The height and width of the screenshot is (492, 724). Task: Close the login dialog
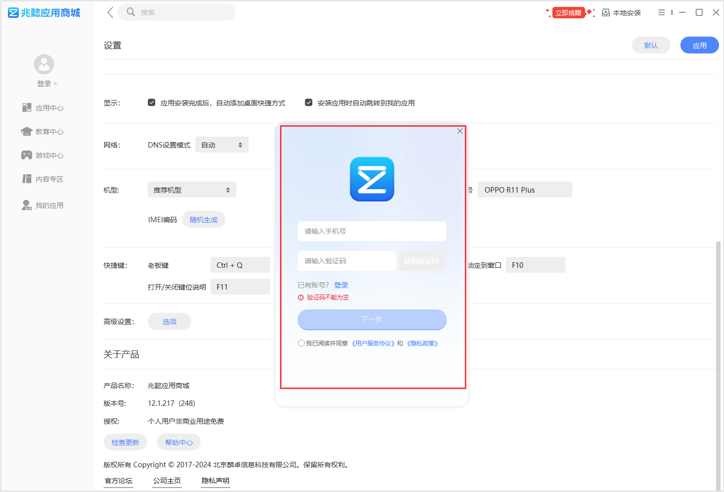[460, 131]
